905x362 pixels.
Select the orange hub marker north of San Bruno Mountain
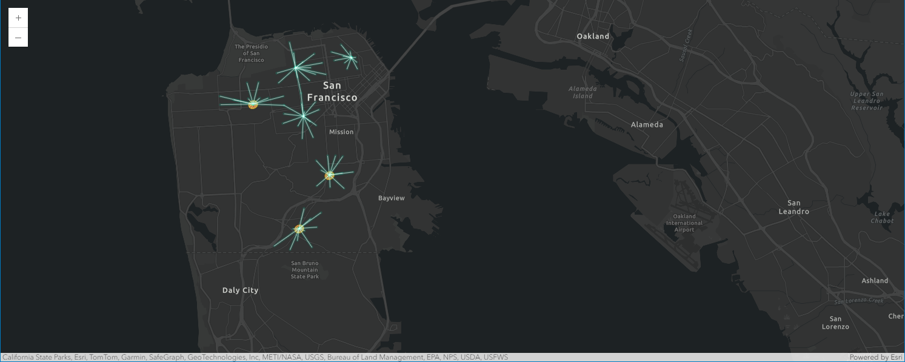[x=299, y=229]
